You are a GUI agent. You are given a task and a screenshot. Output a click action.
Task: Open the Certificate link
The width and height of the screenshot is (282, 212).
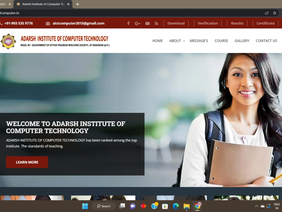click(265, 23)
